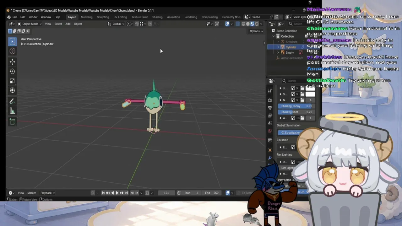402x226 pixels.
Task: Pick the Rotate tool
Action: (x=13, y=71)
